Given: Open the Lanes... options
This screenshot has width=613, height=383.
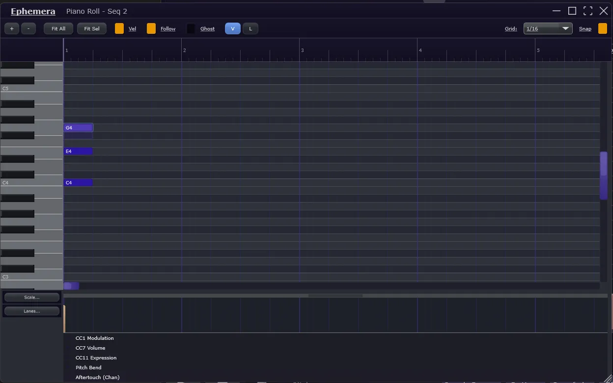Looking at the screenshot, I should (32, 311).
